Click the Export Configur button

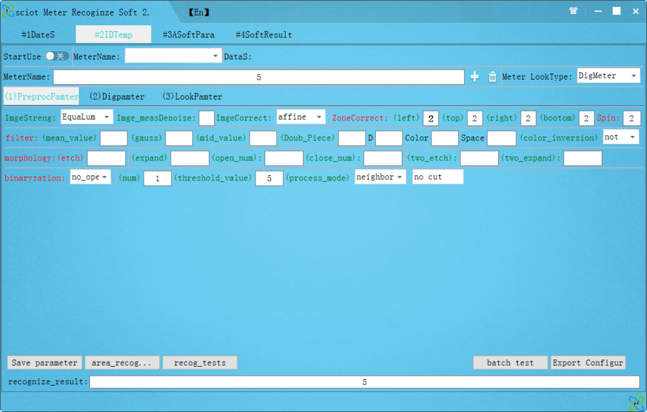(588, 363)
